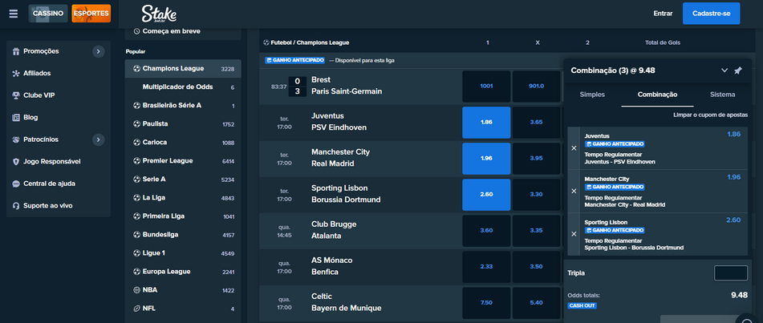Expand the Promoções submenu arrow

98,51
